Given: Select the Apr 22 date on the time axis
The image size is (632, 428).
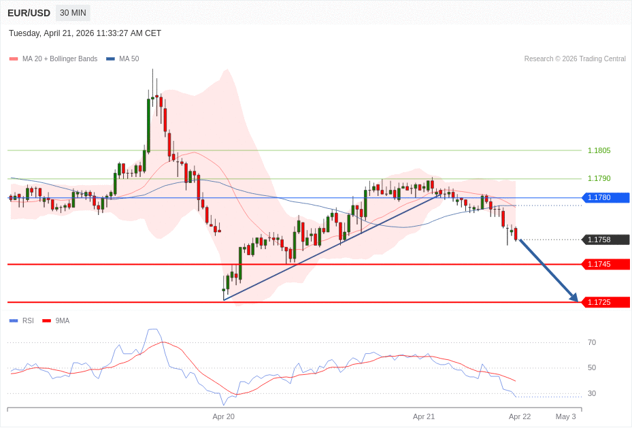Looking at the screenshot, I should [x=520, y=416].
